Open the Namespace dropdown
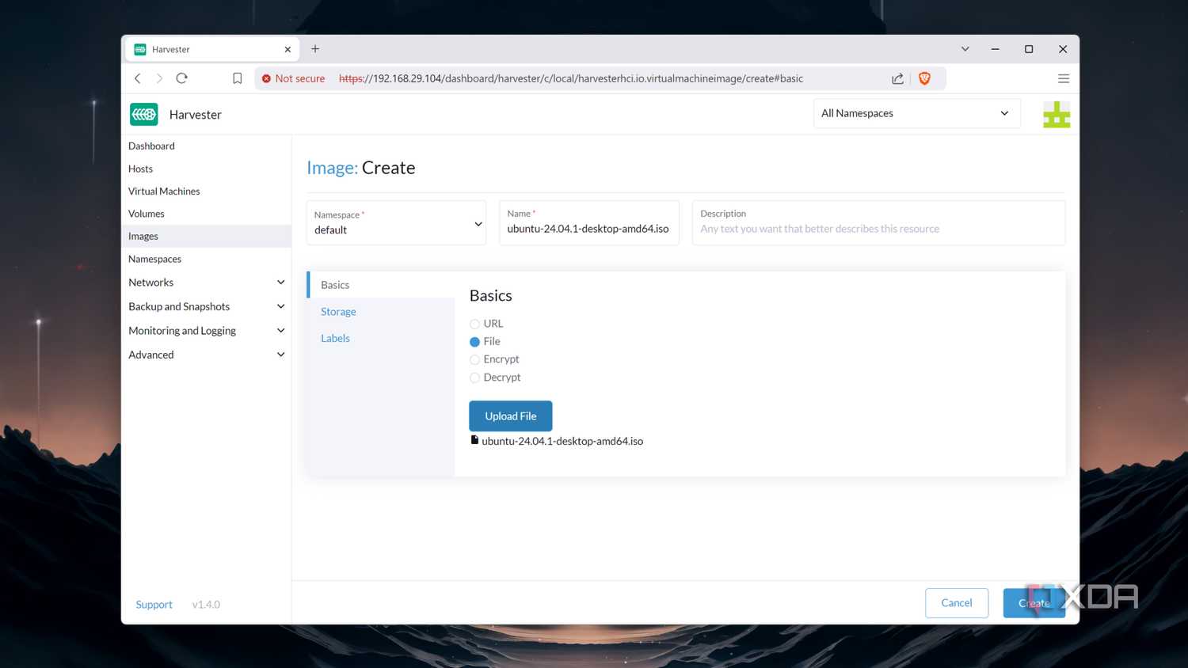 tap(396, 223)
